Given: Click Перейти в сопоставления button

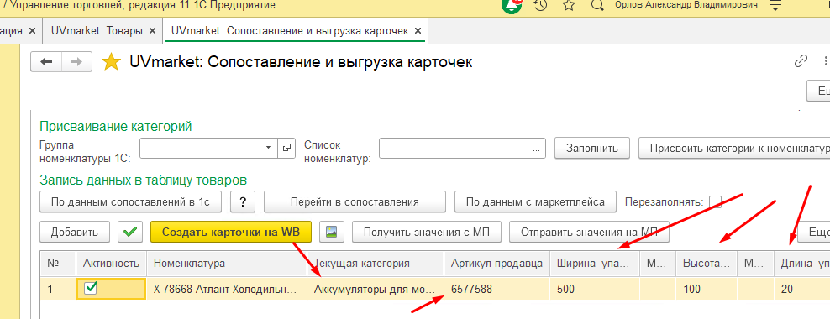Looking at the screenshot, I should 355,201.
